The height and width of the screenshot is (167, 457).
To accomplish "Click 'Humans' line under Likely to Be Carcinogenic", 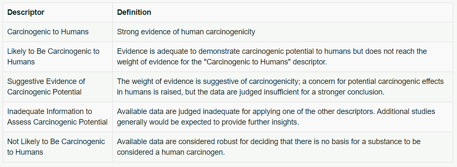I will pos(21,62).
